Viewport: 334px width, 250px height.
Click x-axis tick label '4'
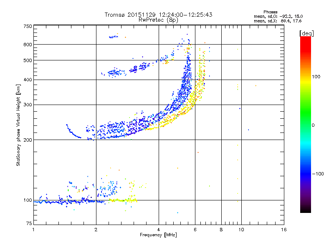(x=159, y=230)
